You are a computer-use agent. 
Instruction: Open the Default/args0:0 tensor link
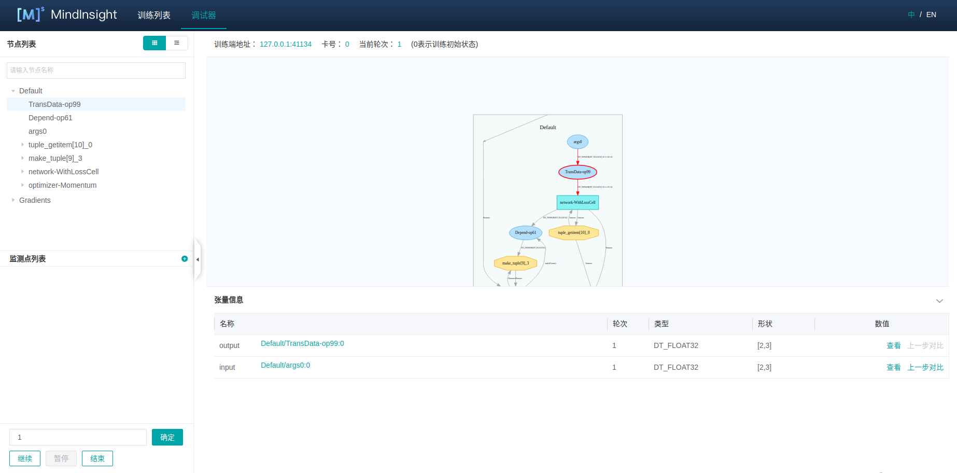click(285, 366)
